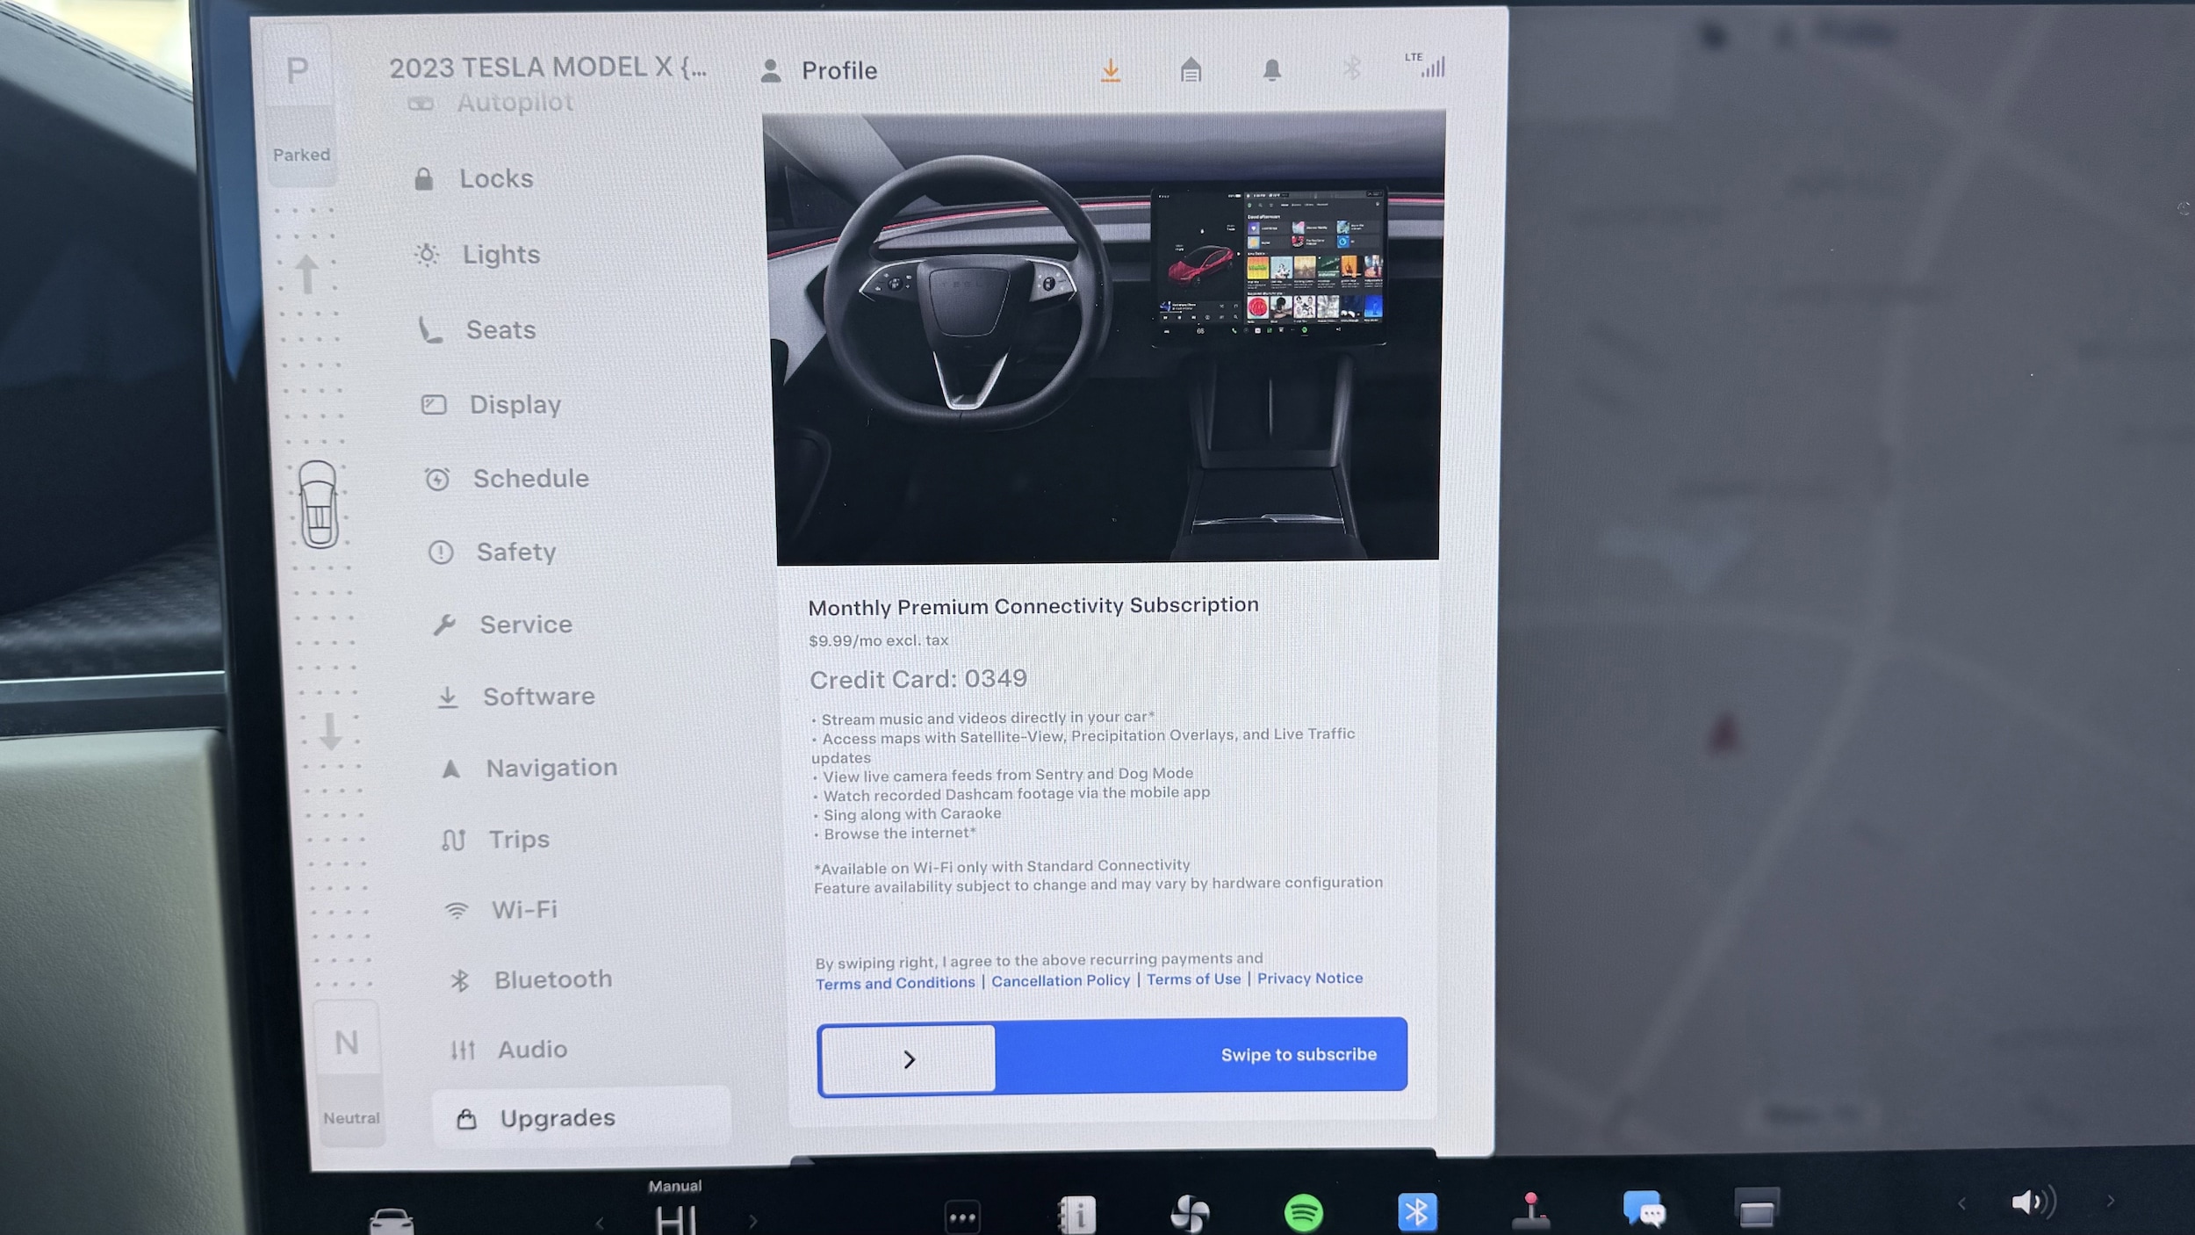The height and width of the screenshot is (1235, 2195).
Task: Tap the Sing along with Caraoke bullet
Action: coord(908,814)
